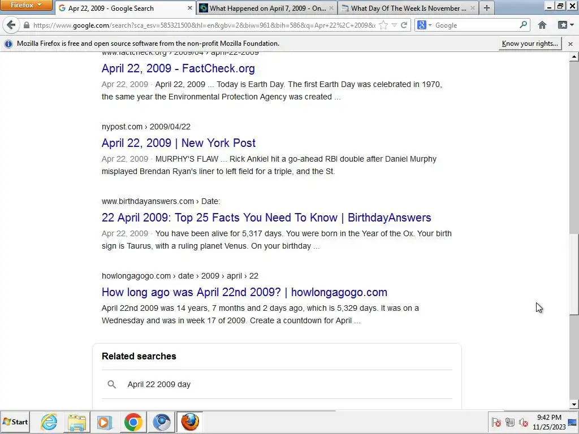This screenshot has height=434, width=579.
Task: Go back using the browser back arrow
Action: 11,25
